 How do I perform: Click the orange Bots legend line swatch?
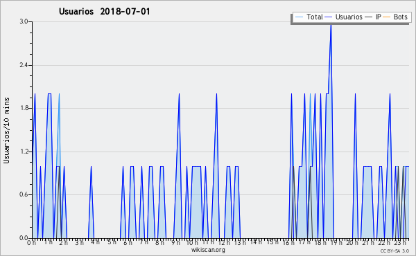pyautogui.click(x=387, y=17)
